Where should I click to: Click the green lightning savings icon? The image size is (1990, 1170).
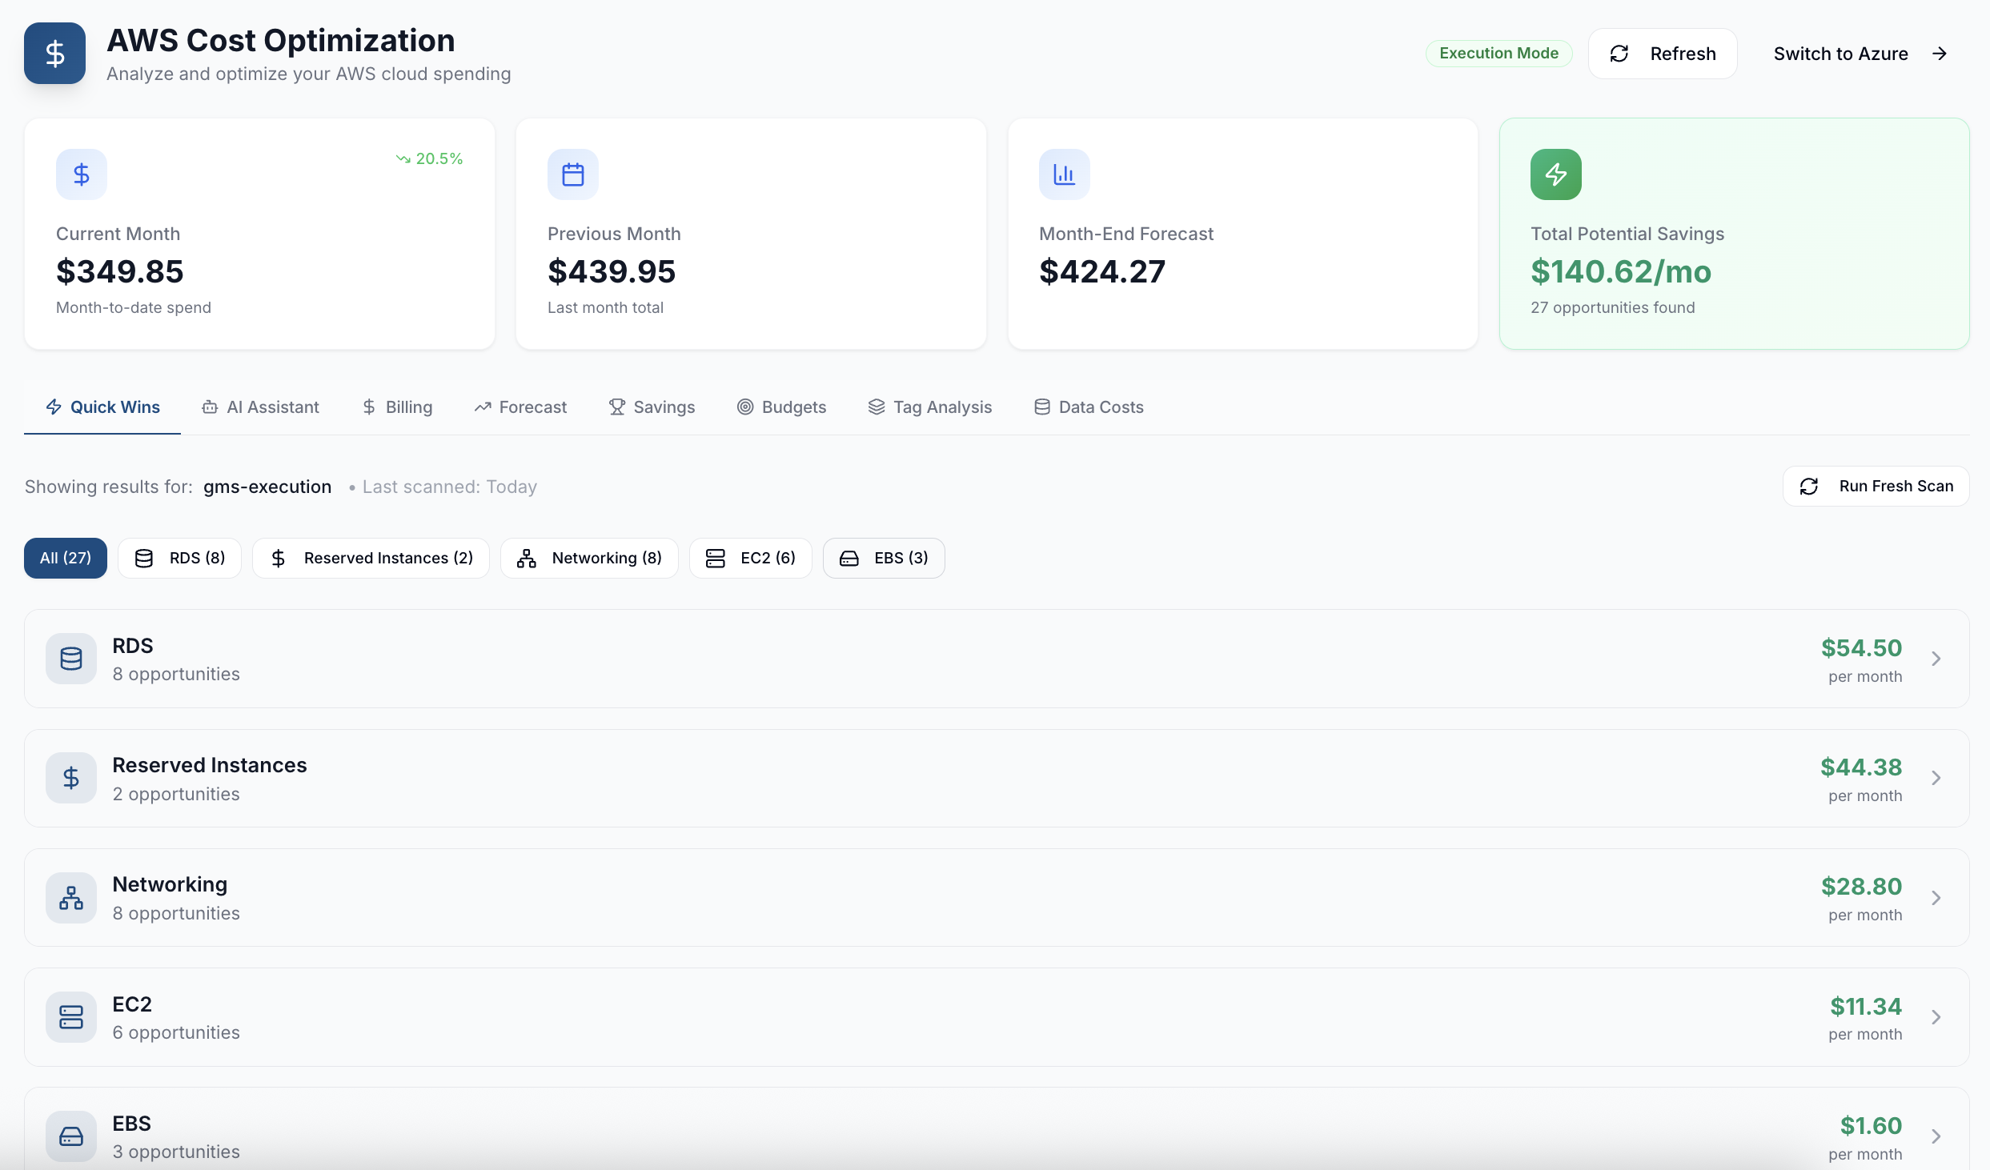pyautogui.click(x=1555, y=174)
